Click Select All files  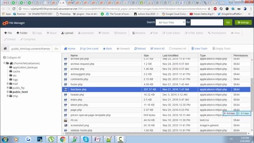click(158, 48)
